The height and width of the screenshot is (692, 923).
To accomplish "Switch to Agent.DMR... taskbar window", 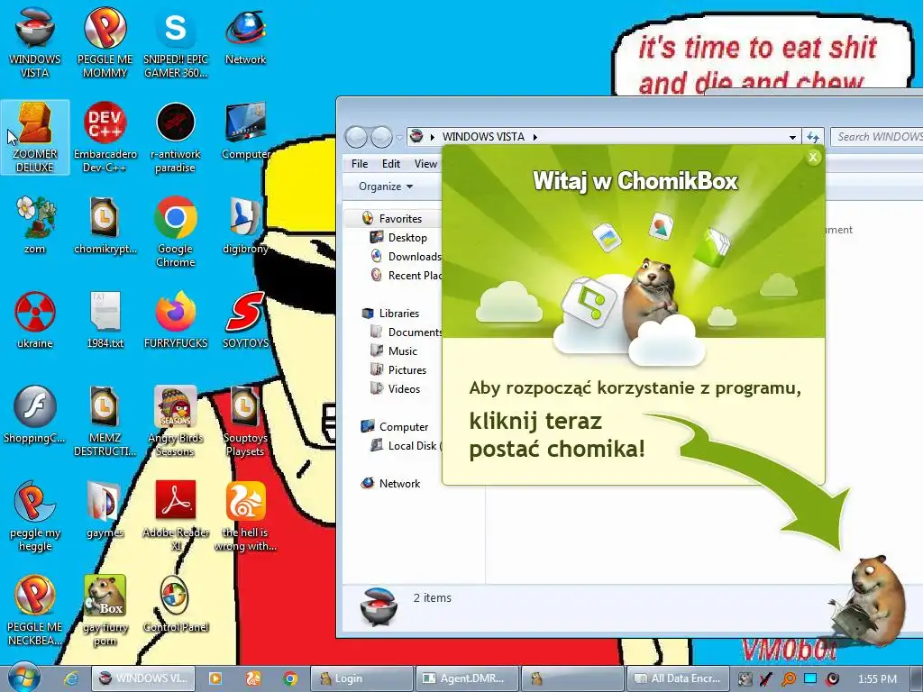I will 467,678.
